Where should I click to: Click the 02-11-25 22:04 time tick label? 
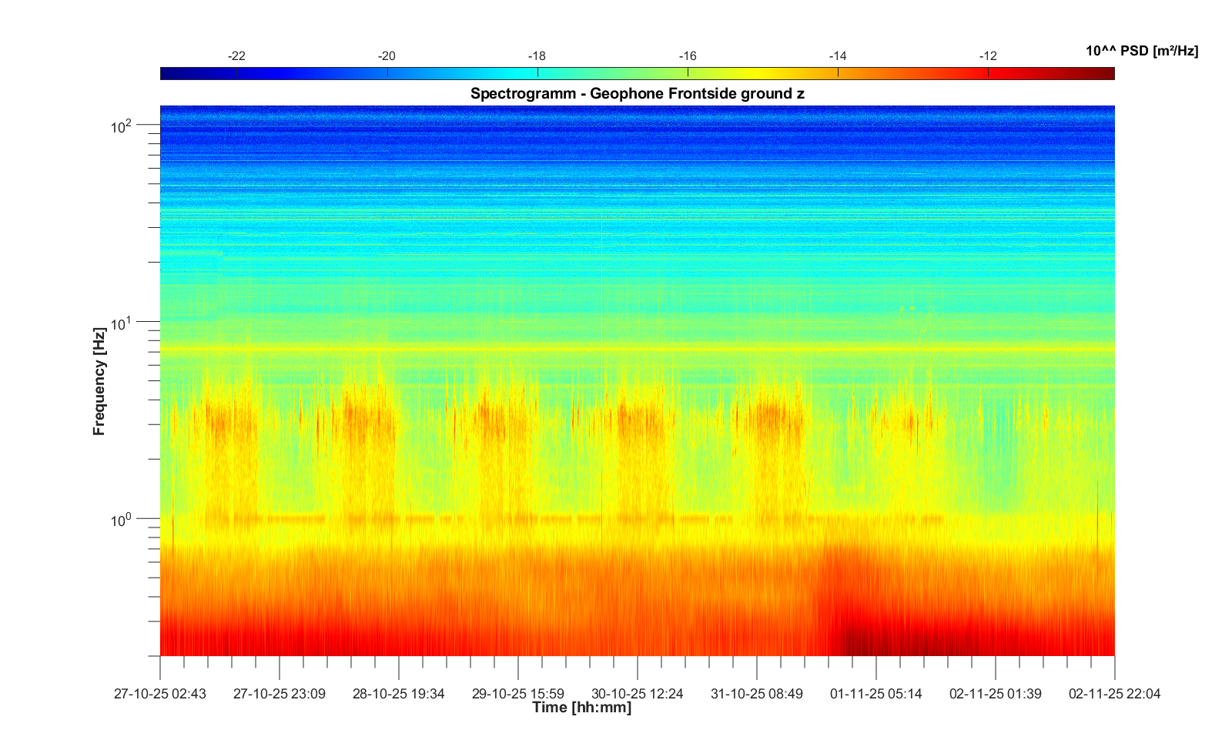pyautogui.click(x=1113, y=694)
